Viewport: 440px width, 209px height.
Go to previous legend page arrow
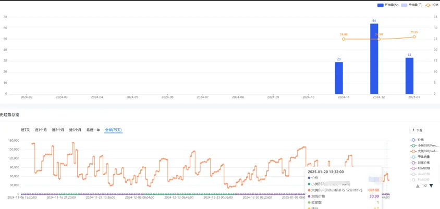coord(418,186)
